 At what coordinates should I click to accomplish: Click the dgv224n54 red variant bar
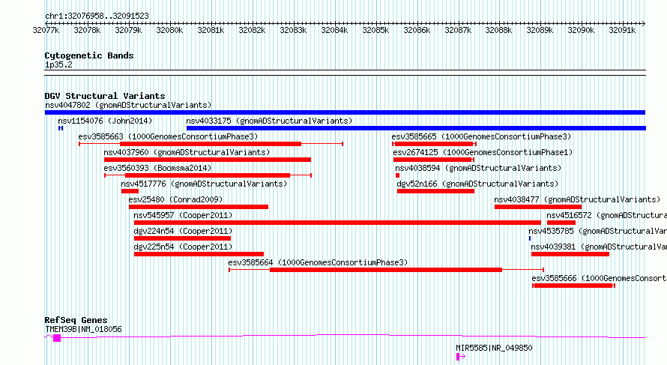183,238
